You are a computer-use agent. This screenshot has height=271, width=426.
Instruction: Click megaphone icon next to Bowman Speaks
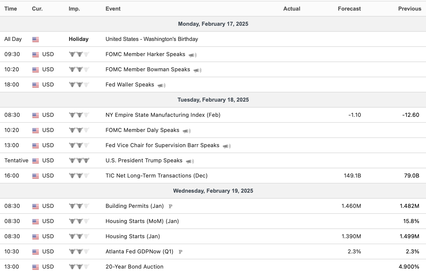click(x=197, y=70)
